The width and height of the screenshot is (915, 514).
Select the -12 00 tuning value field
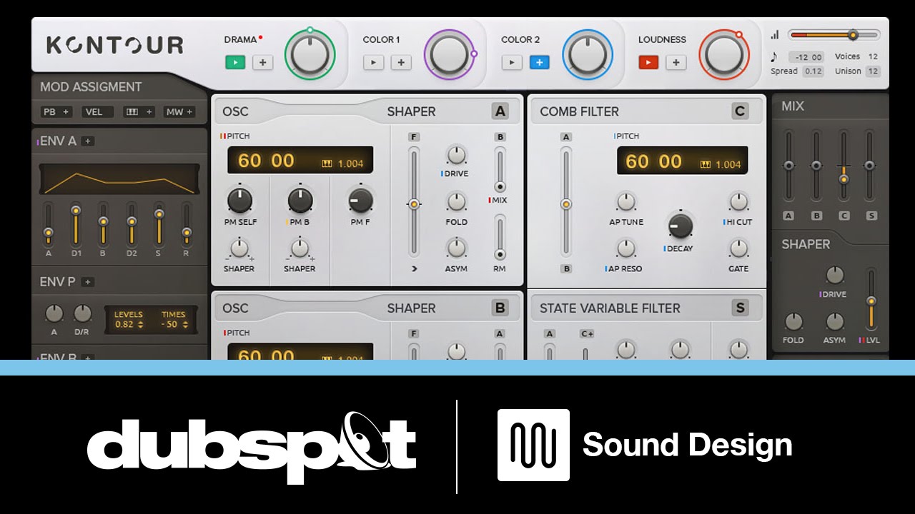[x=806, y=57]
